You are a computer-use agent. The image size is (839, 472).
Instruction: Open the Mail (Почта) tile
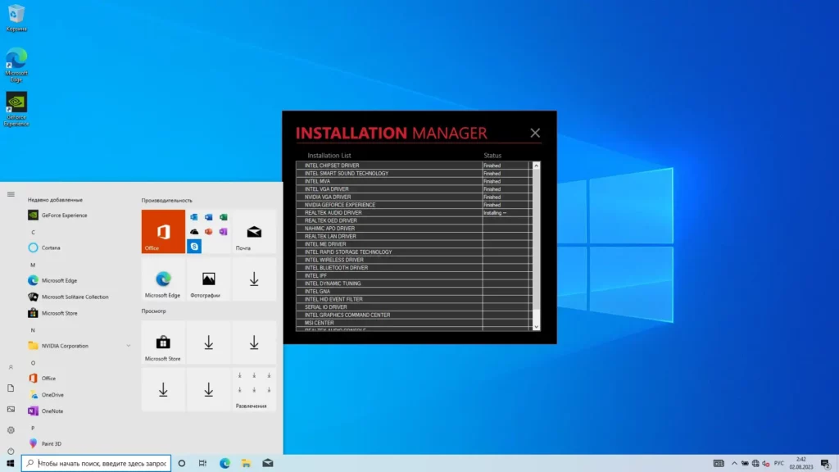click(x=254, y=232)
